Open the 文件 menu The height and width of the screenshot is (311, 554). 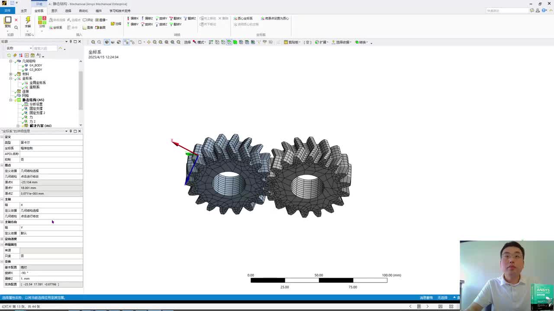tap(7, 10)
